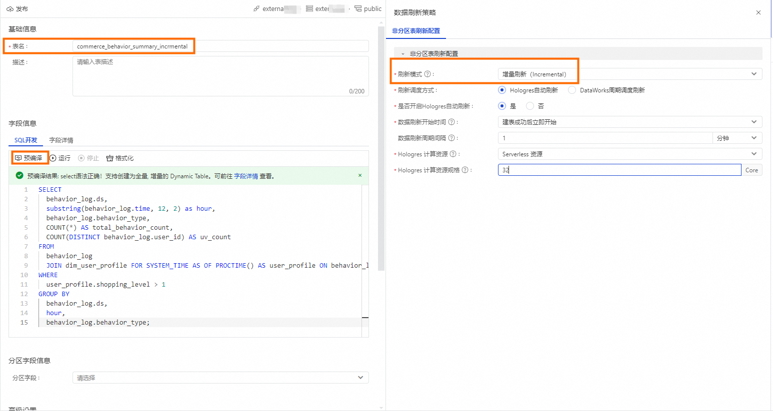Click the GROUP BY line
The height and width of the screenshot is (411, 773).
(x=54, y=294)
